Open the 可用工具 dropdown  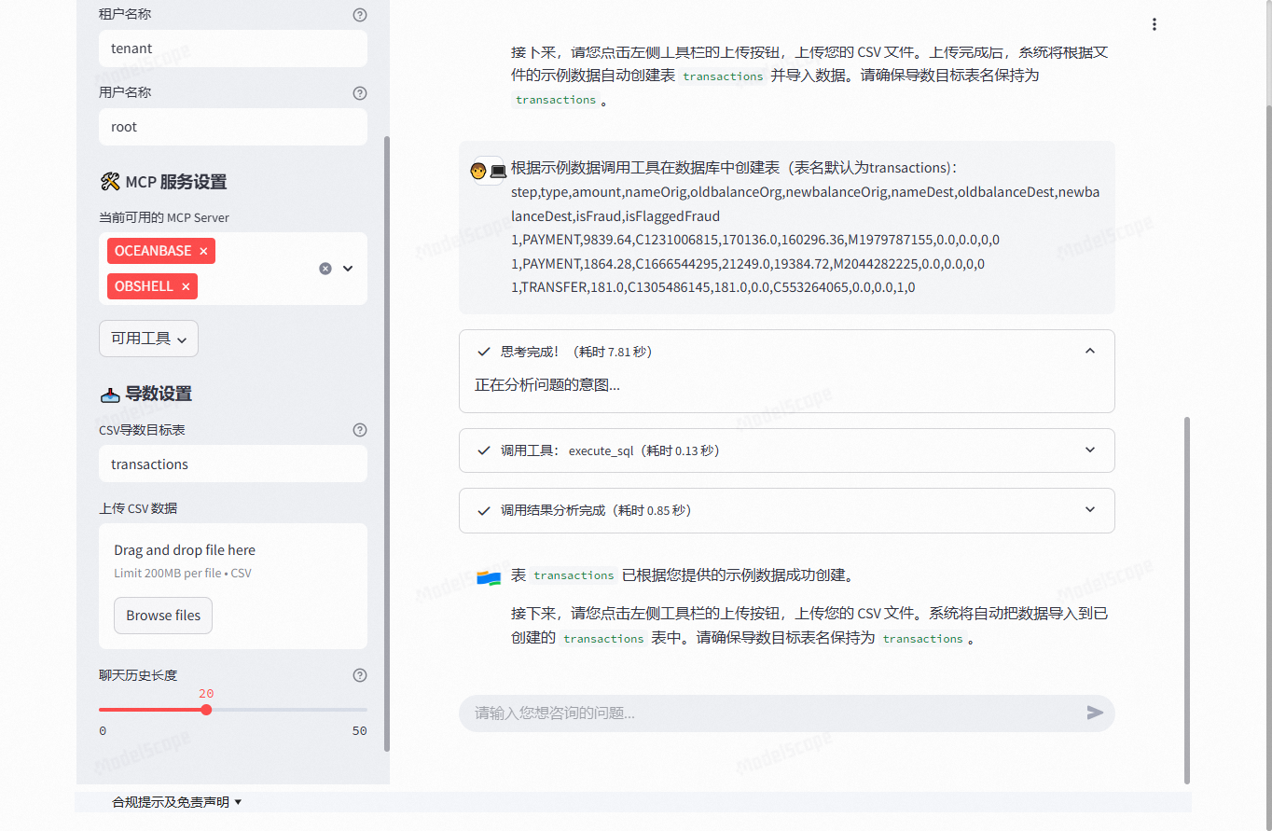coord(148,339)
